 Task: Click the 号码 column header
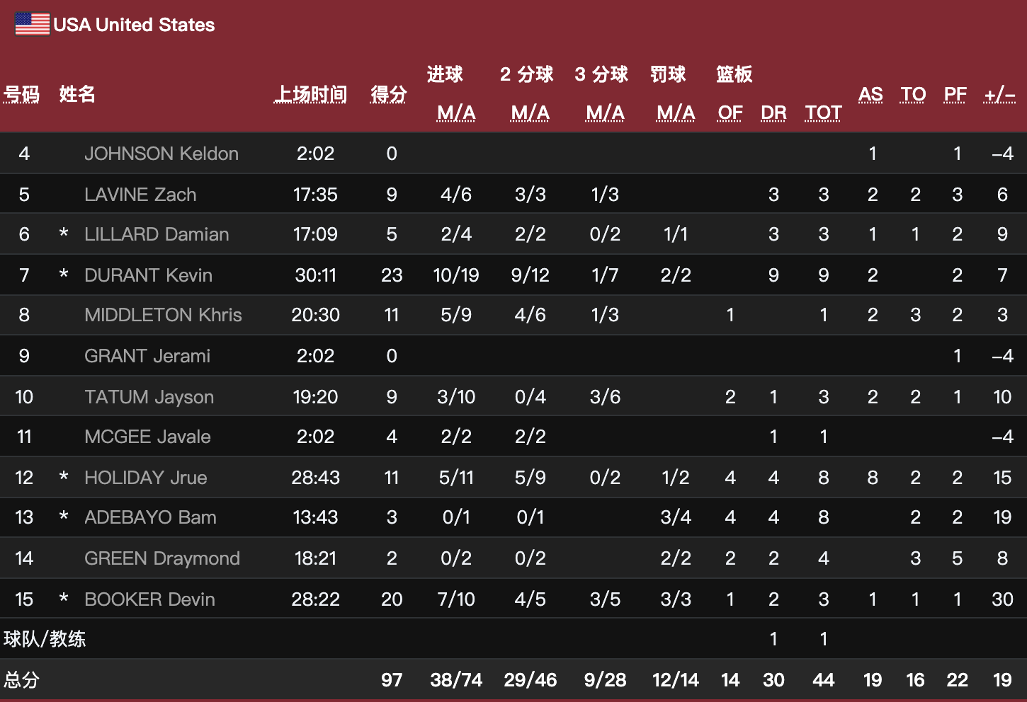tap(21, 94)
